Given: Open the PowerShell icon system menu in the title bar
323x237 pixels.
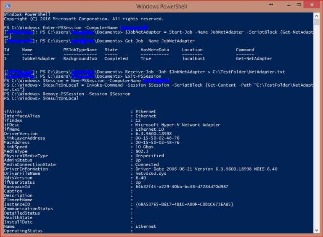Looking at the screenshot, I should pyautogui.click(x=8, y=6).
